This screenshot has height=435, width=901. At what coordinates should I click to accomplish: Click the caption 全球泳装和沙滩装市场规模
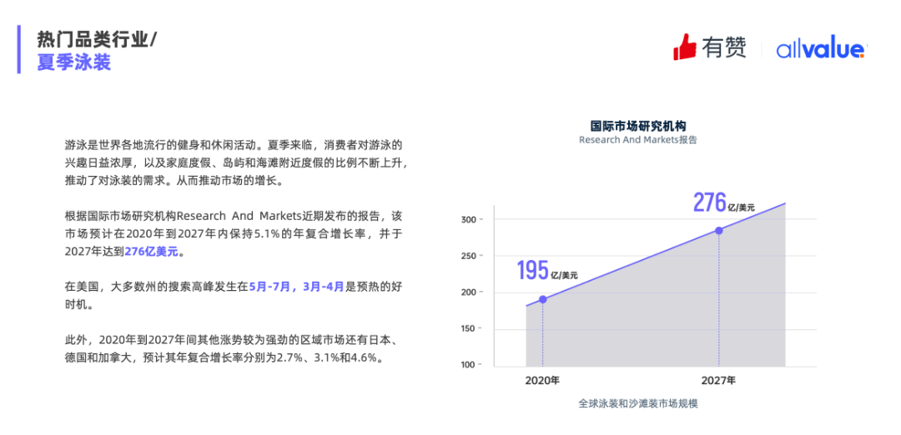[x=638, y=403]
